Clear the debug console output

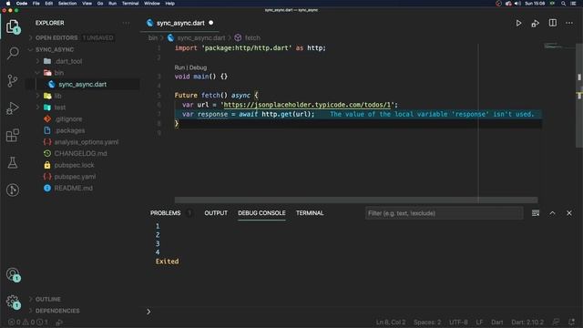pos(536,213)
